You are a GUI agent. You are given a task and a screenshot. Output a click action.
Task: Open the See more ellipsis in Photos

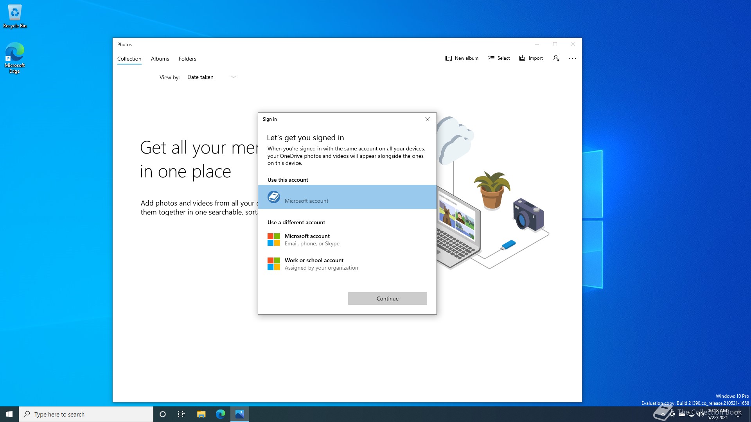click(573, 58)
